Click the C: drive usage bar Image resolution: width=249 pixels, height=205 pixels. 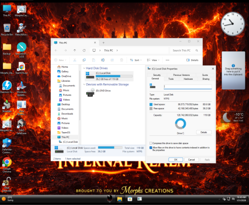[114, 76]
